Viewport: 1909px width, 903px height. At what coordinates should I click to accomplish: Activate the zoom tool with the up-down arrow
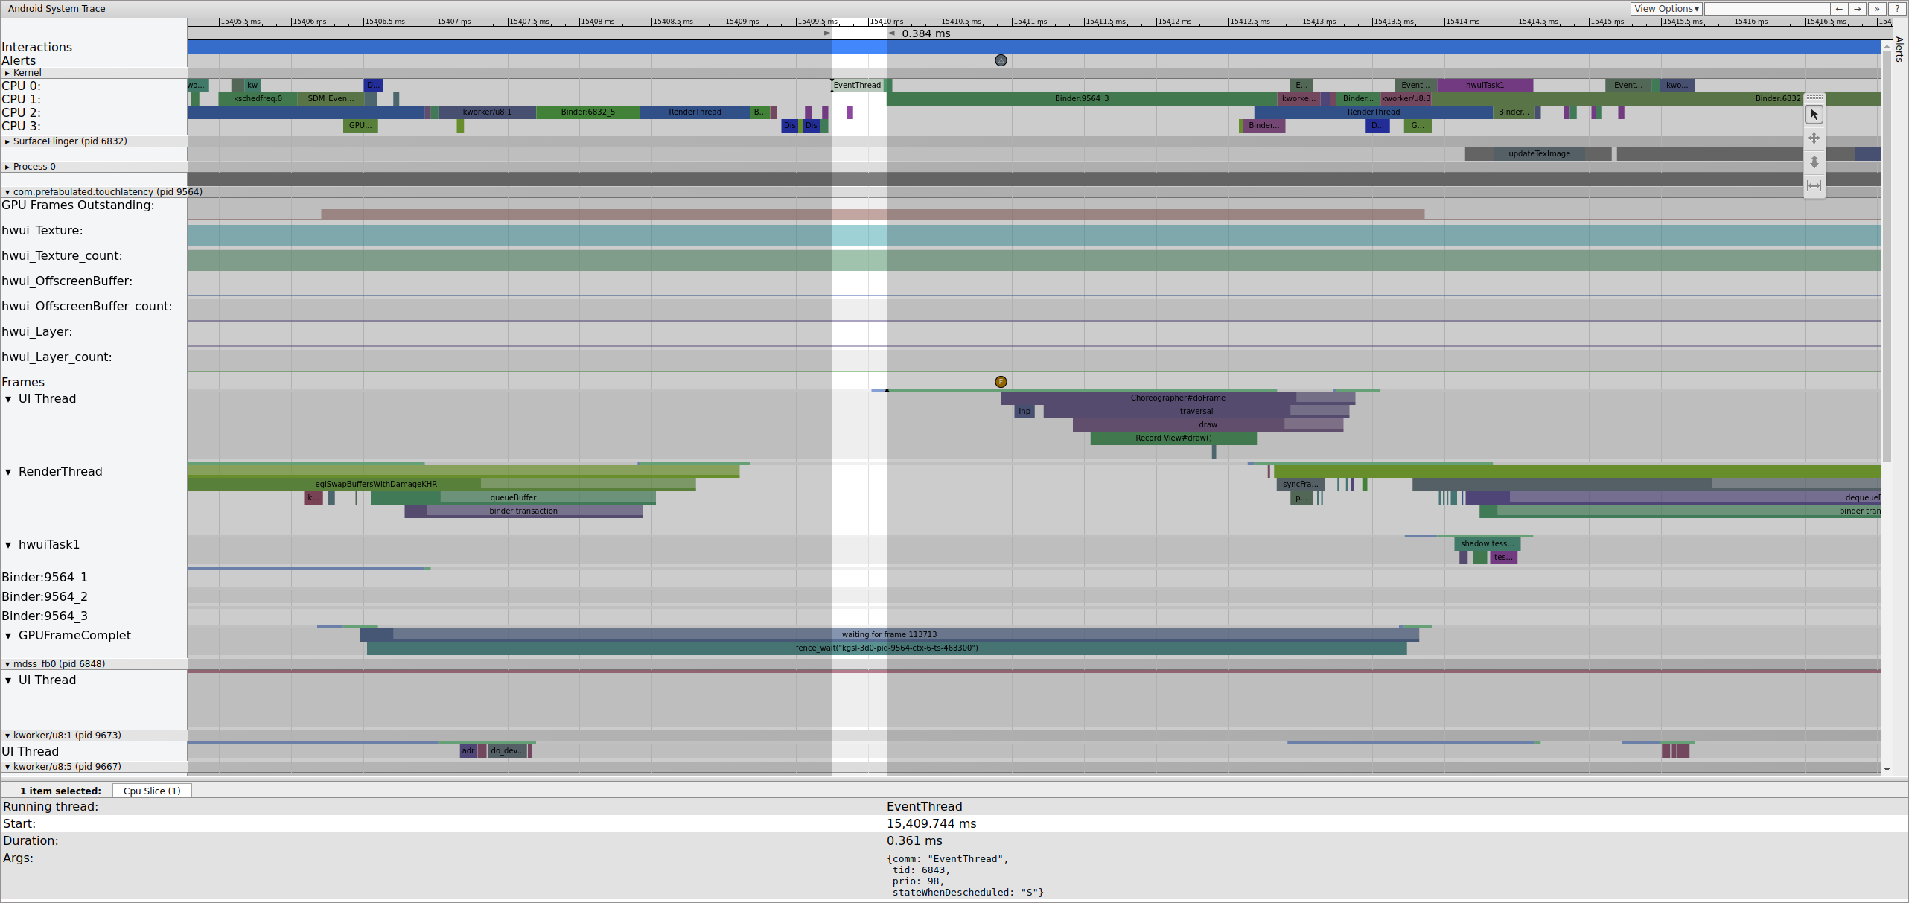(1814, 162)
